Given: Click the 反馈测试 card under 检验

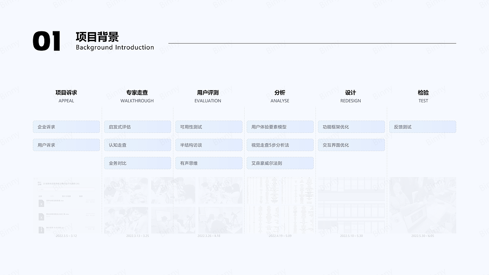Looking at the screenshot, I should point(423,126).
